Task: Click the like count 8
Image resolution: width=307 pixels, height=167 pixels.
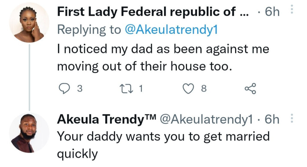Action: coord(204,89)
